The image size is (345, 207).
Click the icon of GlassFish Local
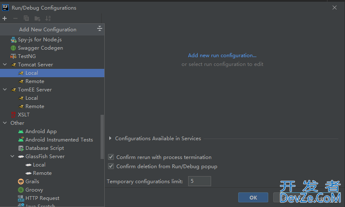pyautogui.click(x=28, y=165)
